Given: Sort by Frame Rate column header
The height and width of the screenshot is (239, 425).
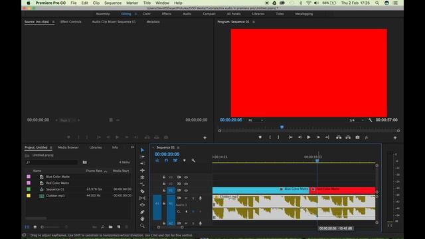Looking at the screenshot, I should click(x=94, y=171).
